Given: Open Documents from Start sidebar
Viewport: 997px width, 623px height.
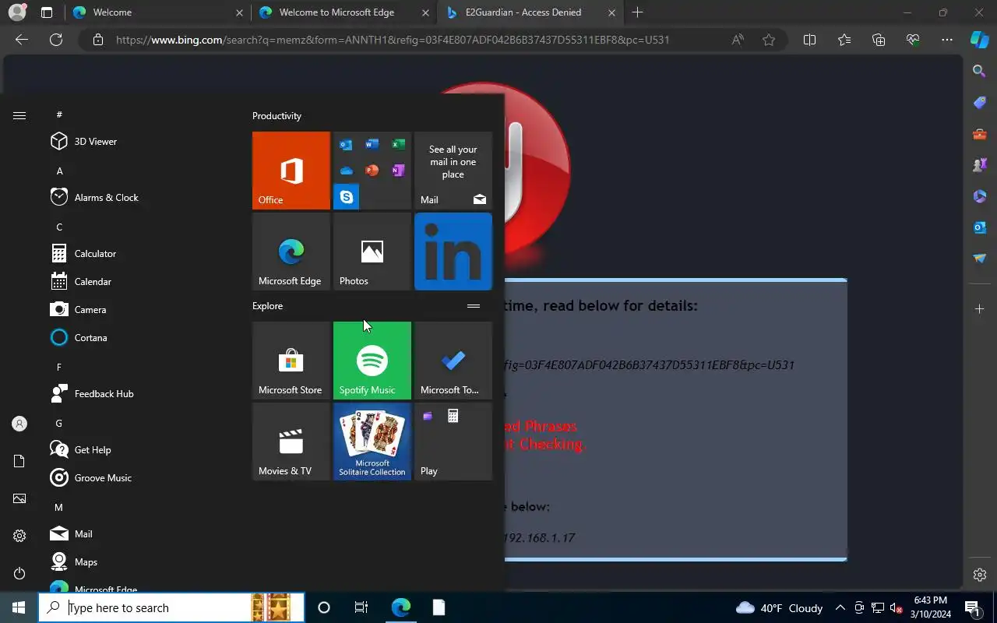Looking at the screenshot, I should click(19, 461).
